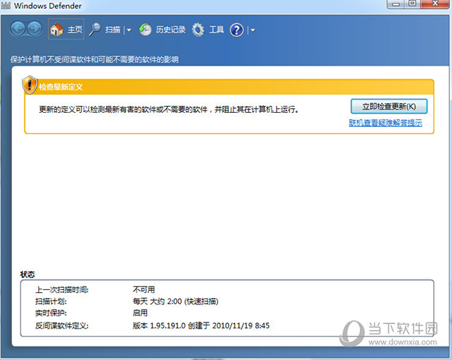
Task: Close the Windows Defender window
Action: [x=435, y=4]
